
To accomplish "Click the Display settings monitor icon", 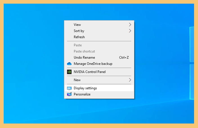I will (69, 88).
